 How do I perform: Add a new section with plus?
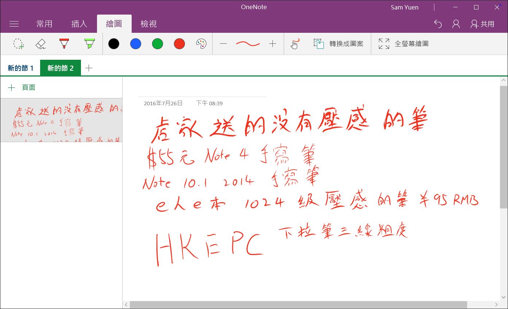tap(89, 68)
